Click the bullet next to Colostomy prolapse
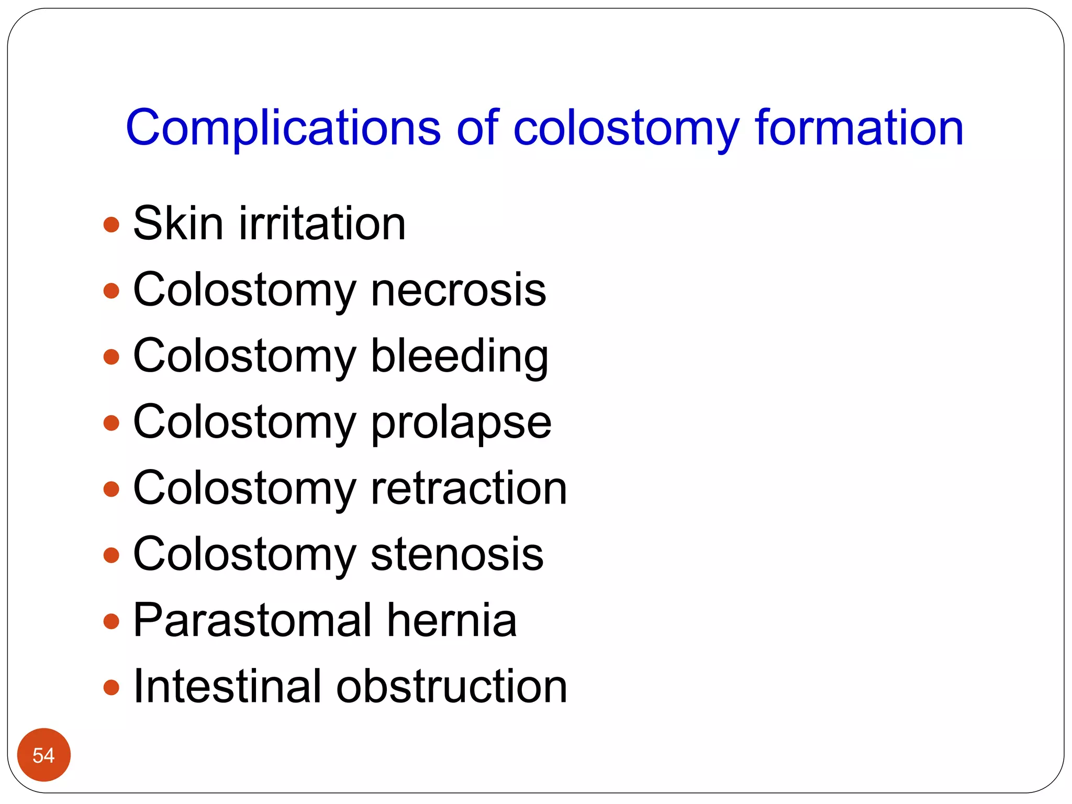Image resolution: width=1072 pixels, height=804 pixels. 111,423
